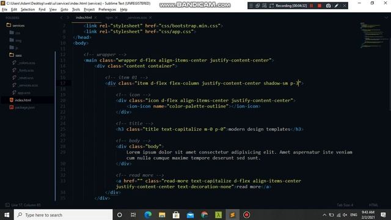Open Microsoft Store from taskbar

point(176,215)
